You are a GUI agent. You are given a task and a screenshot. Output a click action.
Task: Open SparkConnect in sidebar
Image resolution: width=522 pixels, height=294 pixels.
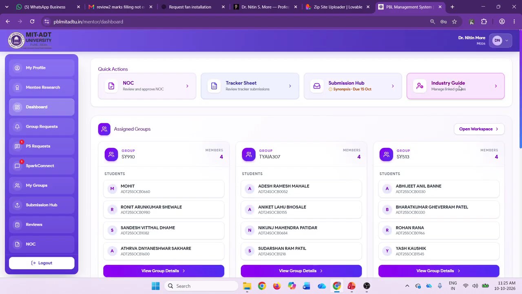42,166
